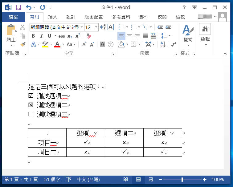Toggle Align Left paragraph button
The width and height of the screenshot is (233, 187).
(x=121, y=36)
